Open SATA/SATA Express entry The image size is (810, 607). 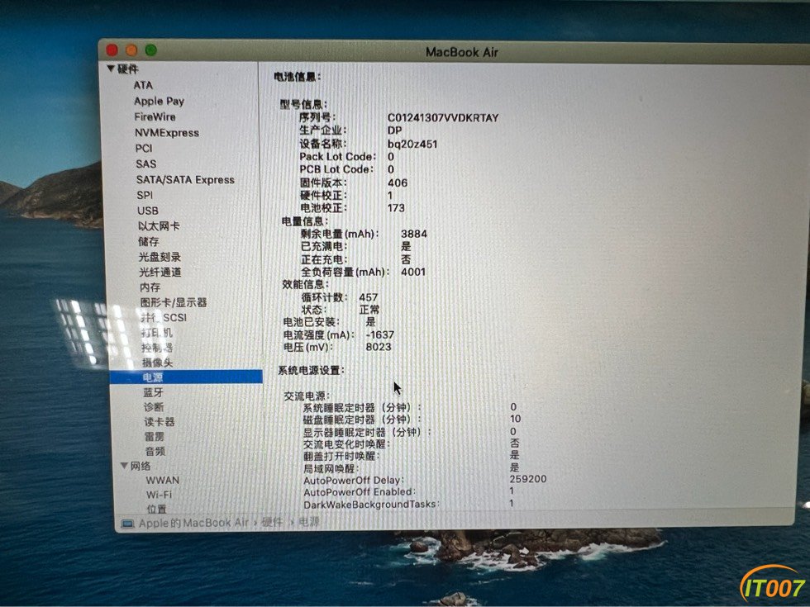185,180
